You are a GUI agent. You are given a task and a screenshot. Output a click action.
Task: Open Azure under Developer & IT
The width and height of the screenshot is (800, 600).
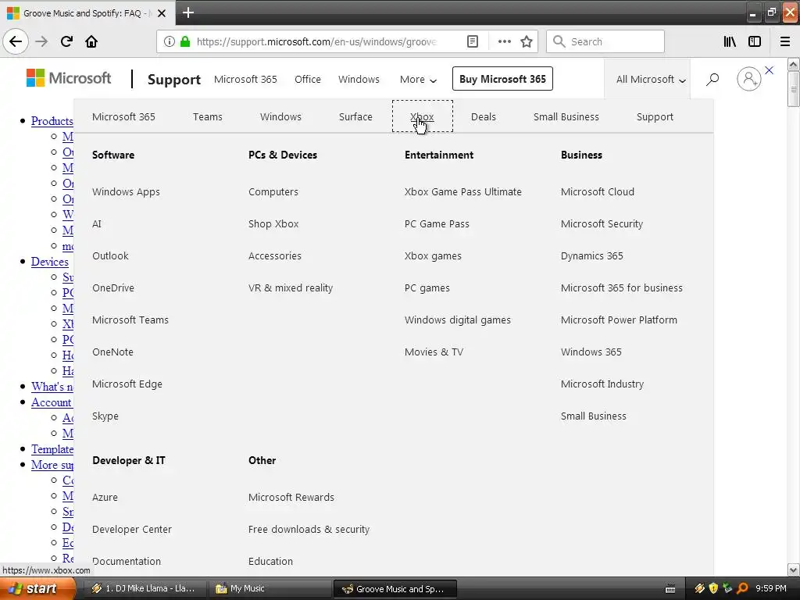[105, 497]
